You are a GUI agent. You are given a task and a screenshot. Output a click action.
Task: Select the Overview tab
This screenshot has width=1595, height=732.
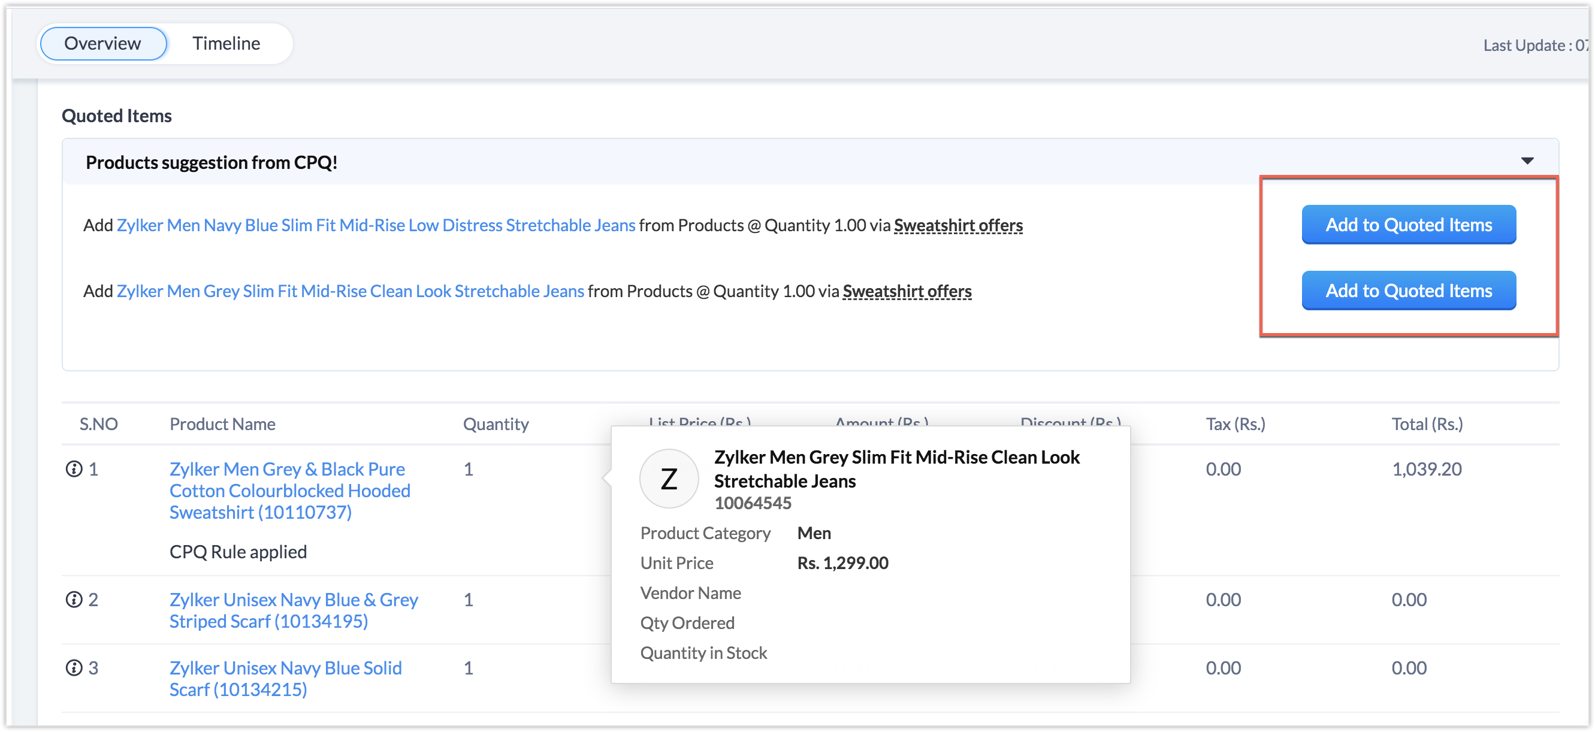103,43
